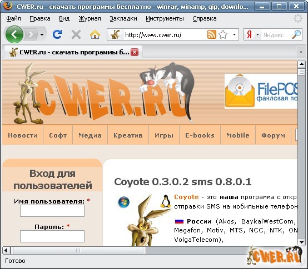308x269 pixels.
Task: Expand the address bar URL history dropdown
Action: (x=234, y=35)
